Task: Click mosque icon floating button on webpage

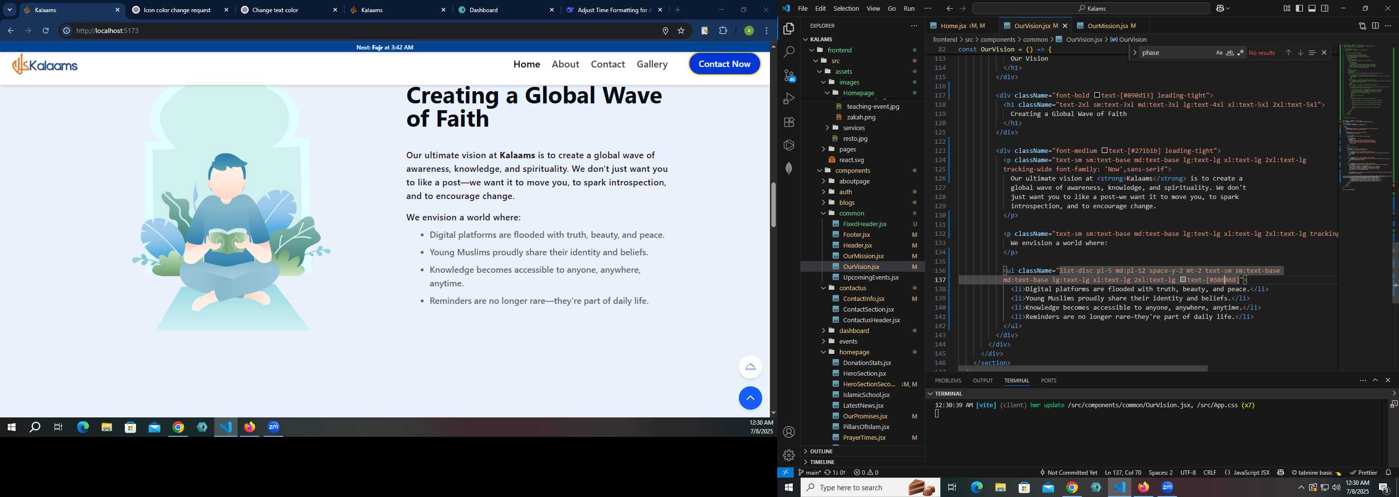Action: [750, 367]
